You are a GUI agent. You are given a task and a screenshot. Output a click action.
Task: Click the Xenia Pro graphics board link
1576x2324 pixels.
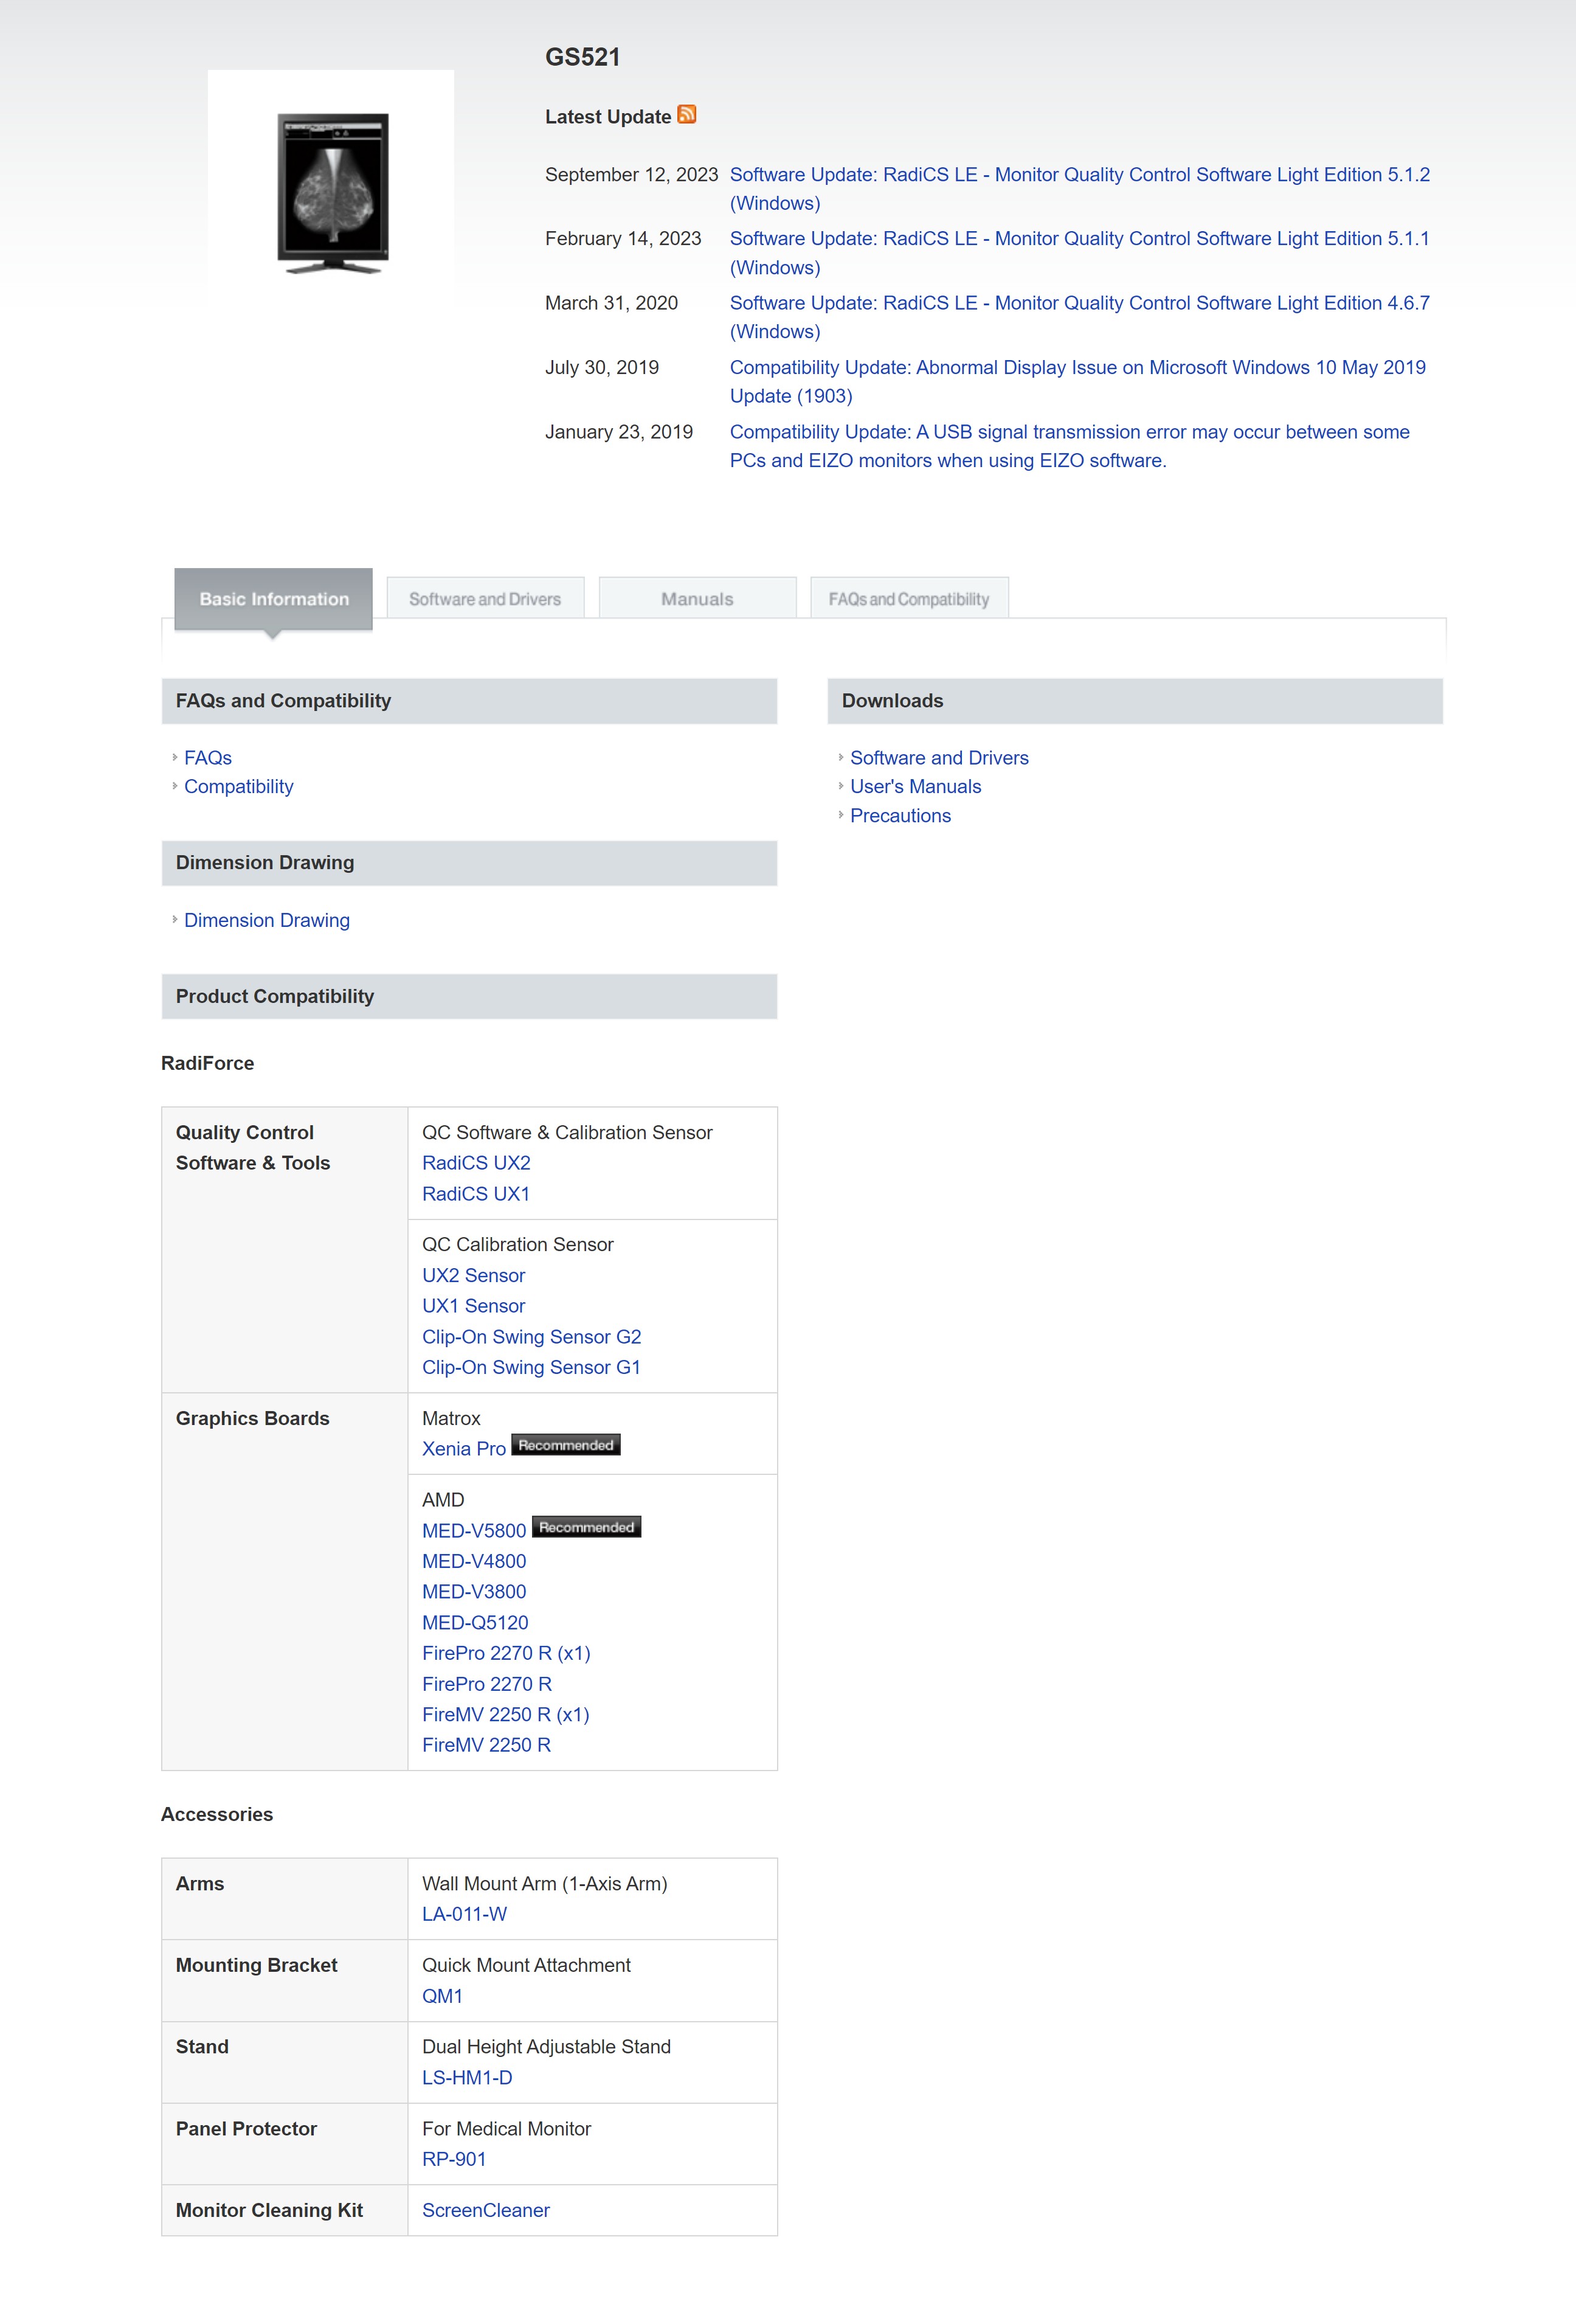tap(464, 1449)
